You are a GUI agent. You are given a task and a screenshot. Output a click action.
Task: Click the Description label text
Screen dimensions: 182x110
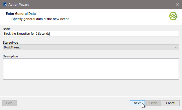pyautogui.click(x=10, y=56)
